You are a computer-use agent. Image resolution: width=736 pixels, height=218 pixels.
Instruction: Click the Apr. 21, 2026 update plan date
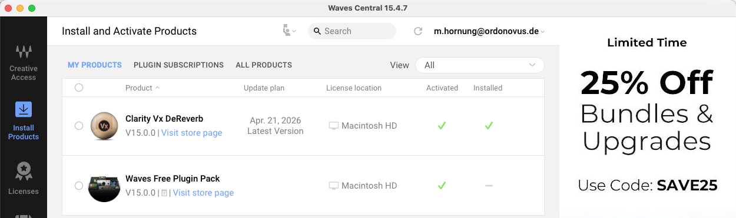click(276, 120)
